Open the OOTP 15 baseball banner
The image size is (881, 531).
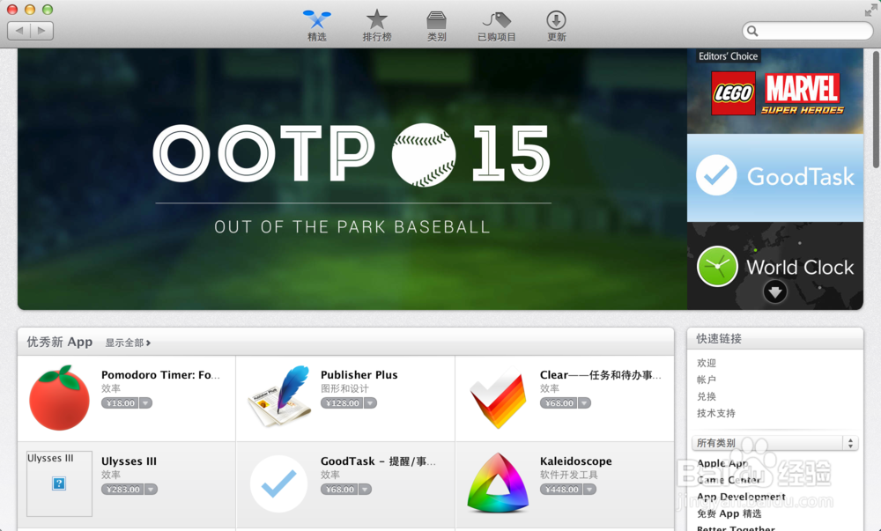(x=352, y=179)
